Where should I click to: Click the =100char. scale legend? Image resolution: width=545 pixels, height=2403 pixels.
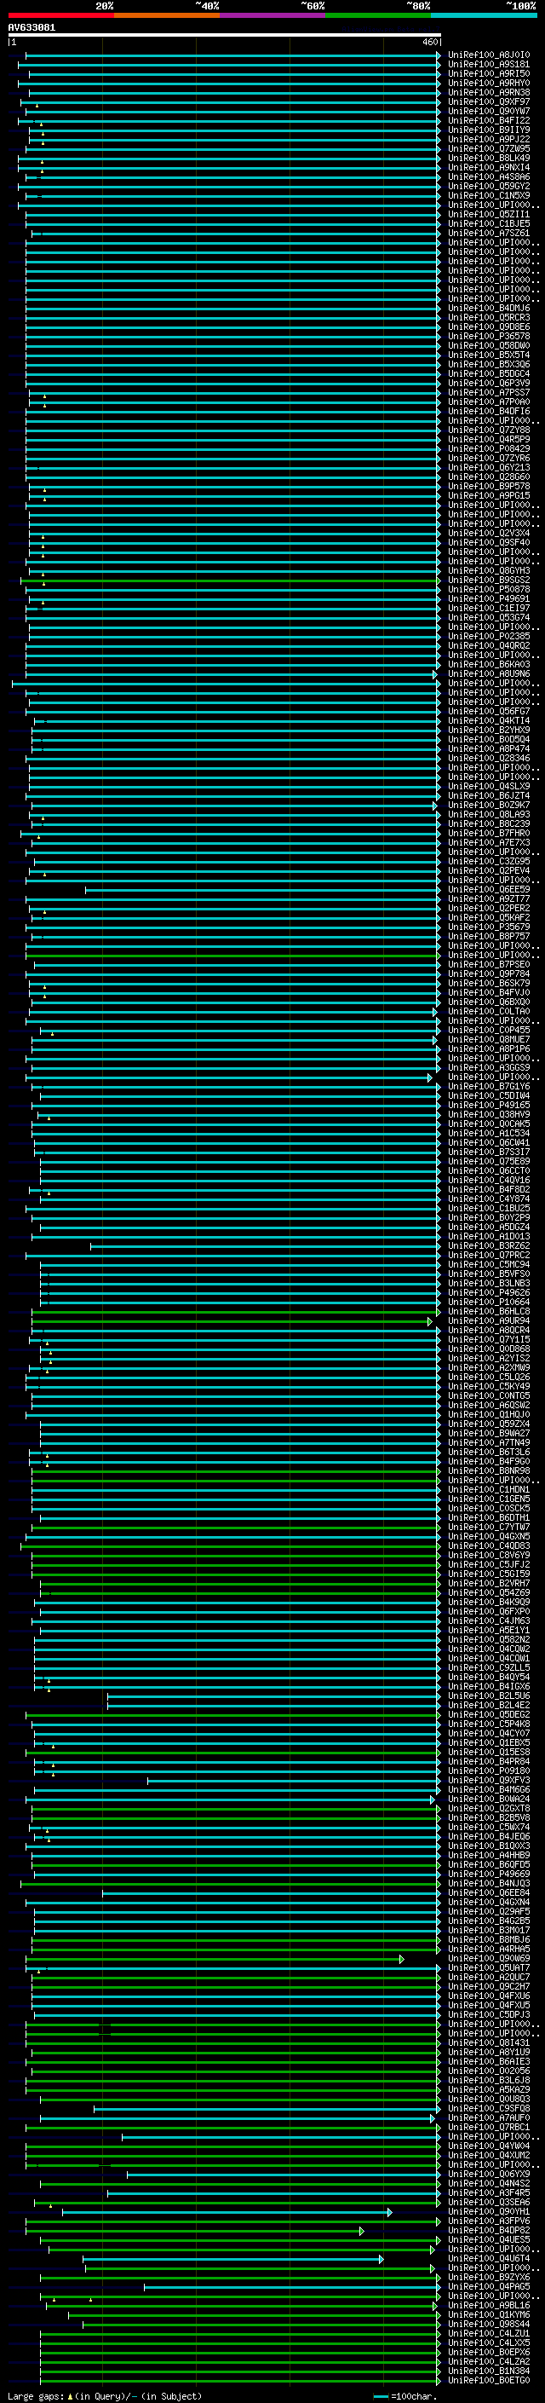pos(404,2396)
